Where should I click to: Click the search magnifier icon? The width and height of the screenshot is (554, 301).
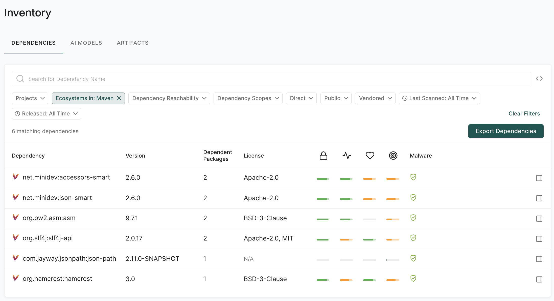[x=20, y=78]
